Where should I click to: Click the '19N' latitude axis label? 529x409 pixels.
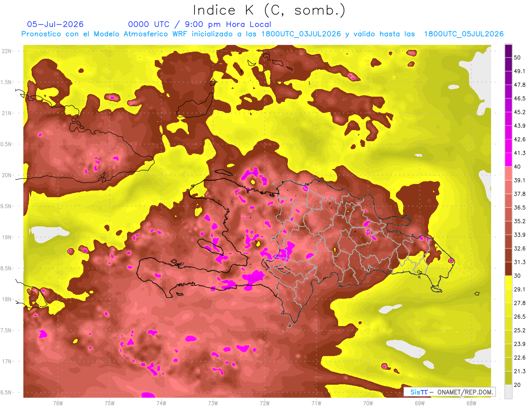[x=7, y=237]
